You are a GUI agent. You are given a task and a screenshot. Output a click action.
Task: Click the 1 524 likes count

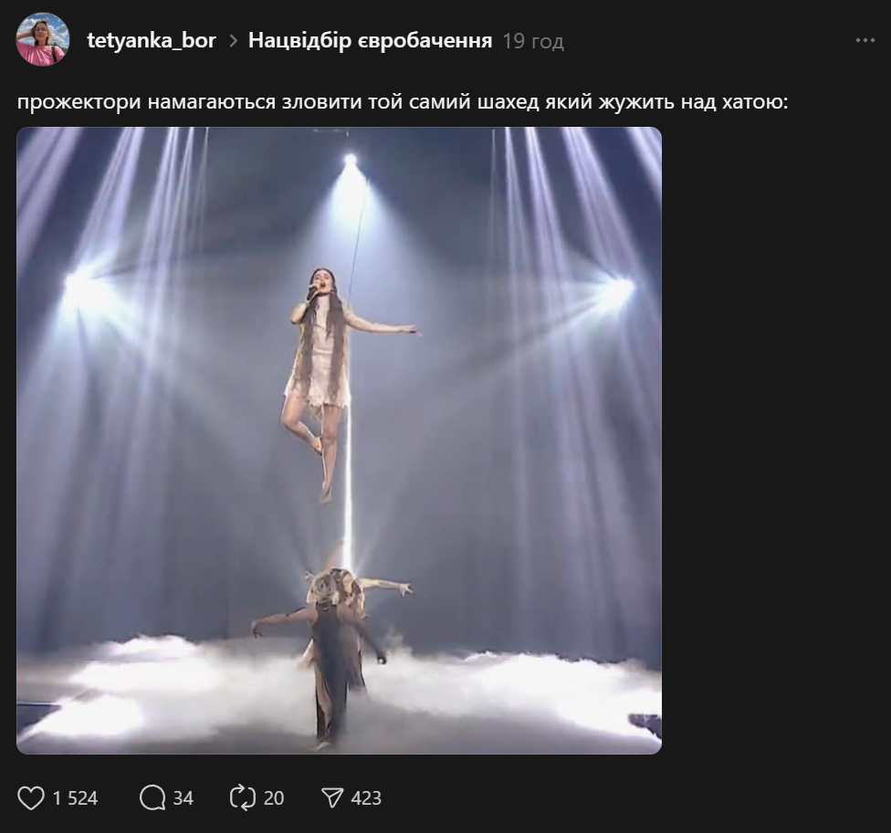tap(75, 798)
